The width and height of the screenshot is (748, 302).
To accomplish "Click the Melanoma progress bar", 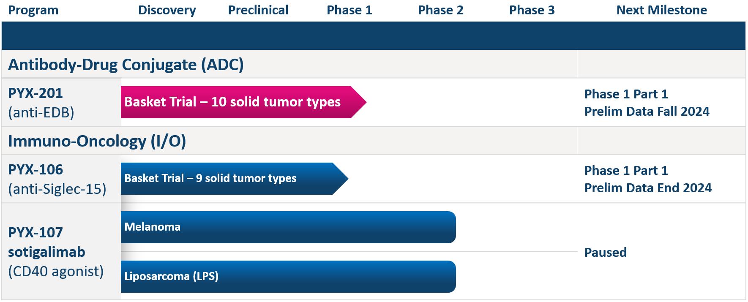I will pos(287,227).
